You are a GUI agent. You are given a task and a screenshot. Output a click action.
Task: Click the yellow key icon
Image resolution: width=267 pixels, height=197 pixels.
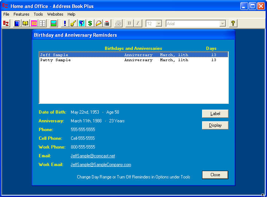pos(73,23)
